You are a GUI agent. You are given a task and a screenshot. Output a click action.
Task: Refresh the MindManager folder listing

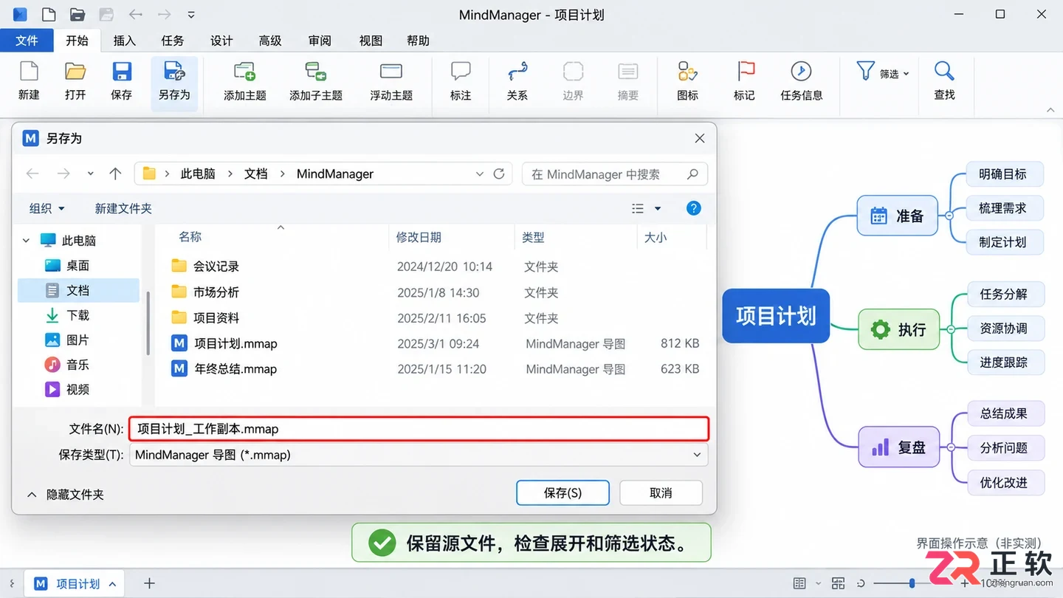[499, 174]
